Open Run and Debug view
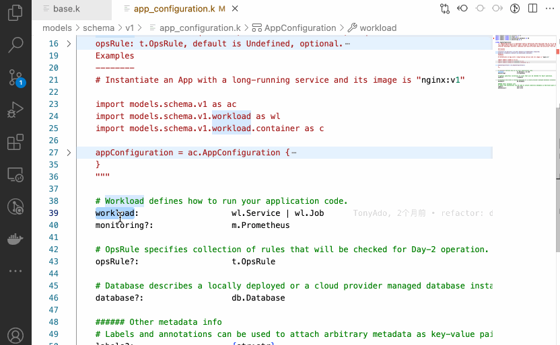560x345 pixels. click(15, 110)
